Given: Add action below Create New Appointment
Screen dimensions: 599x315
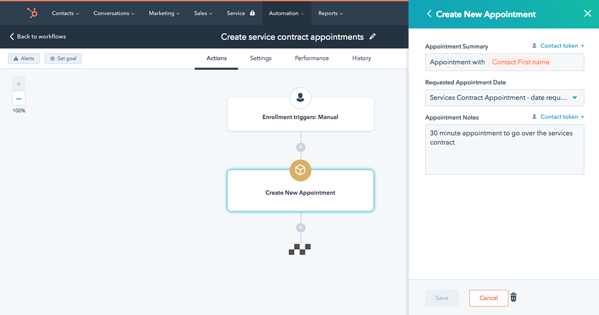Looking at the screenshot, I should click(300, 228).
